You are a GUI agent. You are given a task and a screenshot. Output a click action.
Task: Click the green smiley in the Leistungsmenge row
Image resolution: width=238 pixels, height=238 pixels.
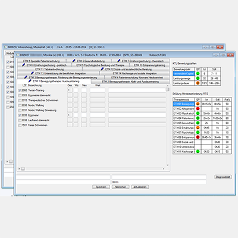198,79
